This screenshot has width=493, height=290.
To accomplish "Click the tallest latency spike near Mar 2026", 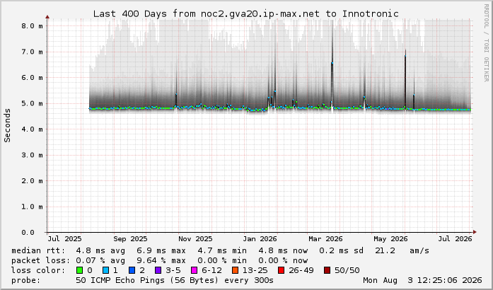I will pos(332,63).
